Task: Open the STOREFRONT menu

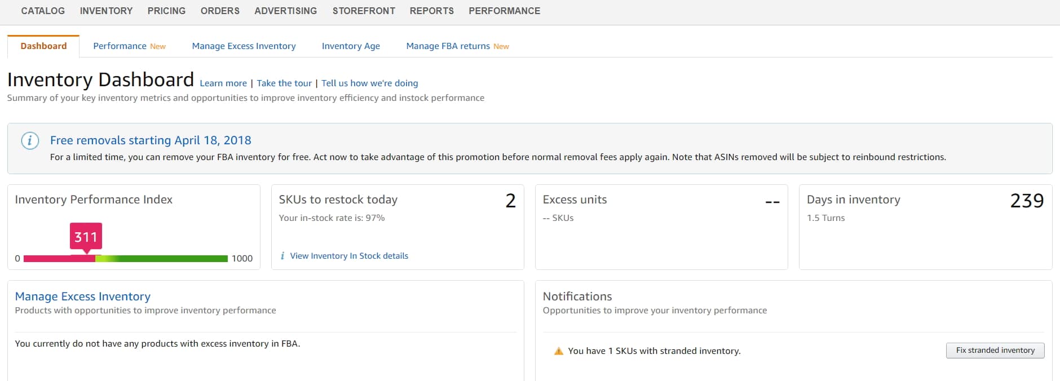Action: point(364,11)
